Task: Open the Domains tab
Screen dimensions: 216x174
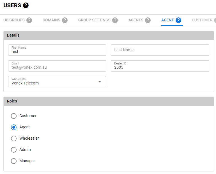Action: [x=51, y=20]
